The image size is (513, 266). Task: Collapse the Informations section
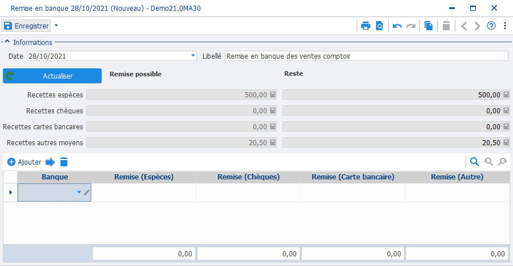tap(7, 42)
